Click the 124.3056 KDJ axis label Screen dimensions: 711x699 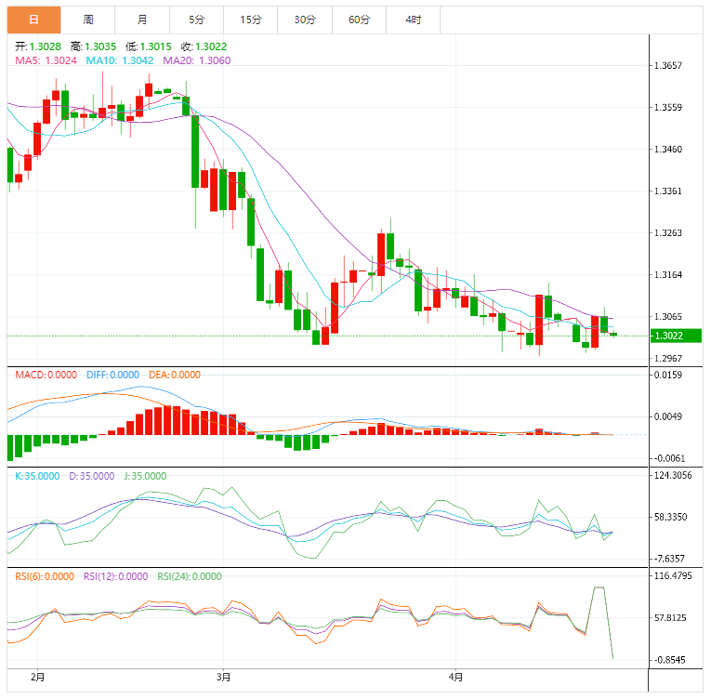click(x=673, y=475)
